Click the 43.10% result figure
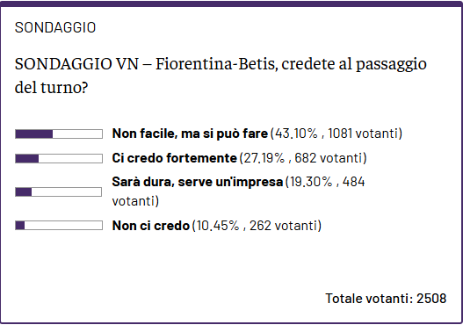The width and height of the screenshot is (463, 325). tap(296, 134)
